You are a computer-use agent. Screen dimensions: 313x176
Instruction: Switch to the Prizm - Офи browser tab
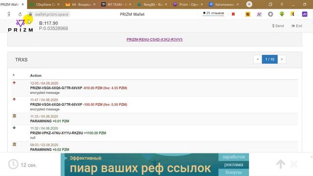pos(187,4)
